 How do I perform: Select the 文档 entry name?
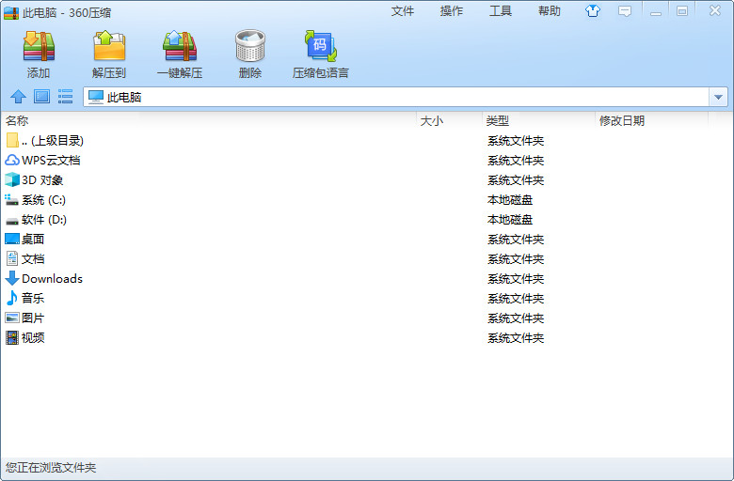[x=33, y=258]
